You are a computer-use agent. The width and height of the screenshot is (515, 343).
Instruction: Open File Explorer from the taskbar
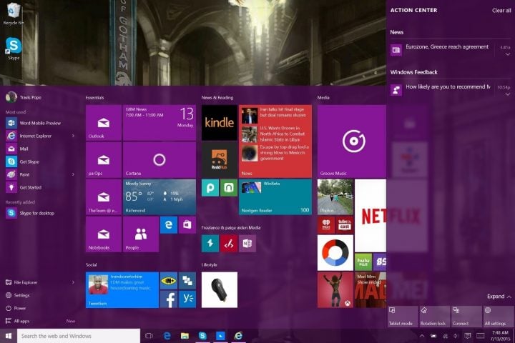coord(185,336)
